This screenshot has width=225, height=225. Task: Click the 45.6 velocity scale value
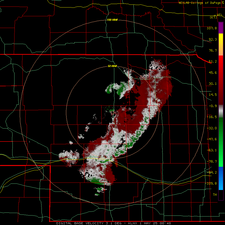(213, 72)
